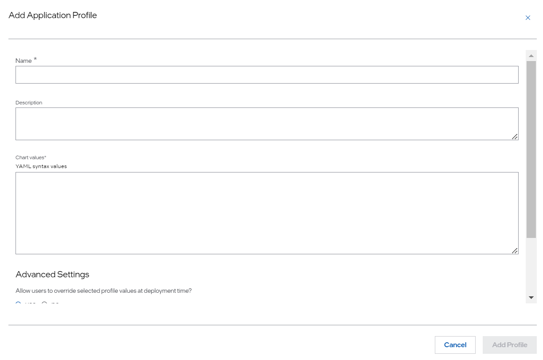Click the vertical scrollbar thumb
The height and width of the screenshot is (360, 543).
531,149
